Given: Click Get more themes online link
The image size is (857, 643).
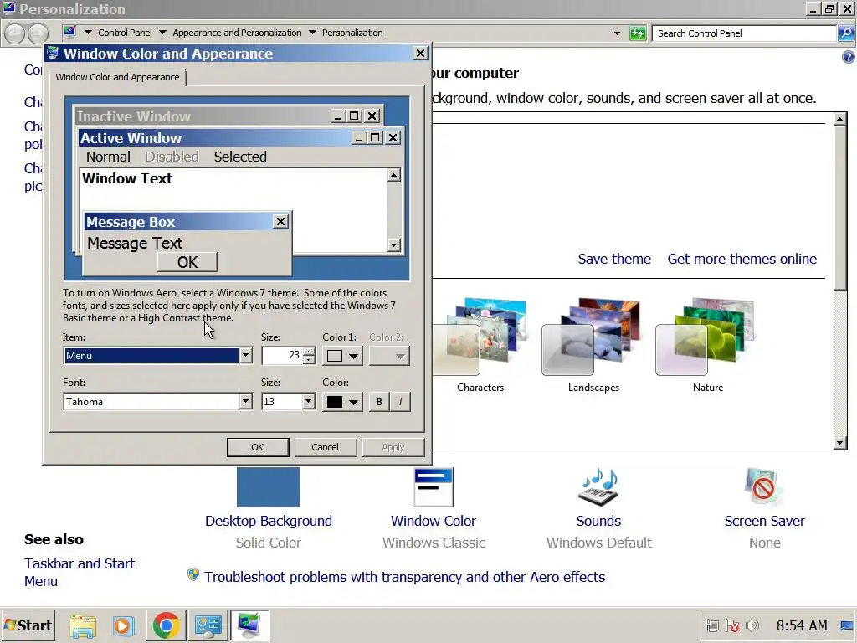Looking at the screenshot, I should (742, 259).
